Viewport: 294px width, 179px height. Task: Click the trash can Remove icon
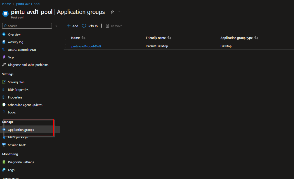[107, 26]
